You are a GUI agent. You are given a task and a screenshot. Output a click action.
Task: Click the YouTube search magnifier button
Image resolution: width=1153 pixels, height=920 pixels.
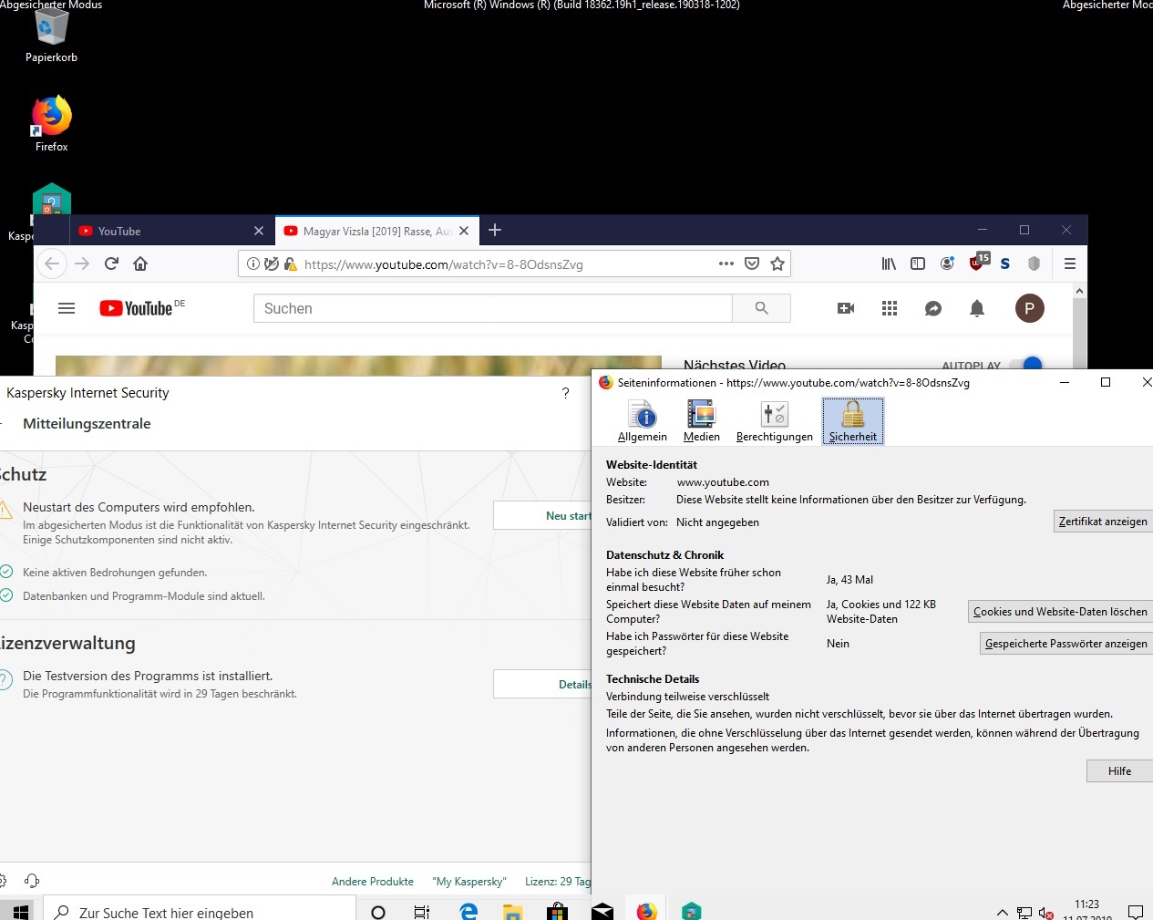pyautogui.click(x=761, y=308)
